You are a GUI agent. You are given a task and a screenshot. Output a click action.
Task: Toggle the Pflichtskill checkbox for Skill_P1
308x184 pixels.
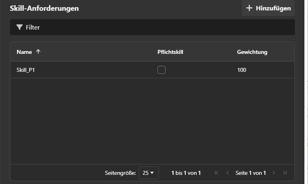(162, 70)
